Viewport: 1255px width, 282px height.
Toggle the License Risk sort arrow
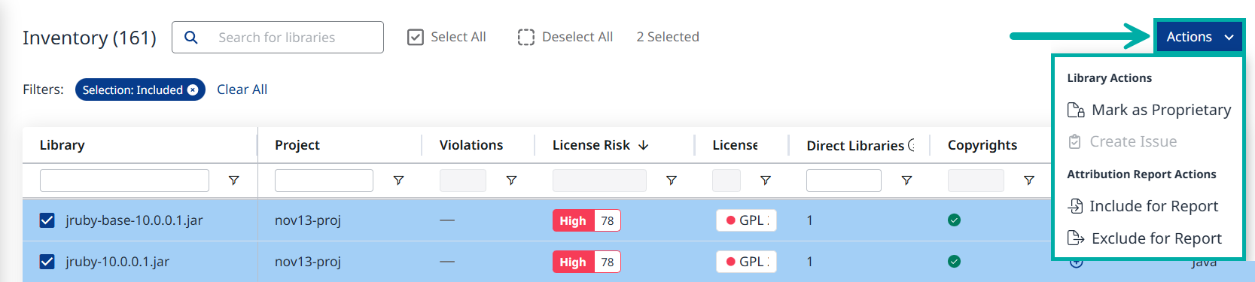643,145
